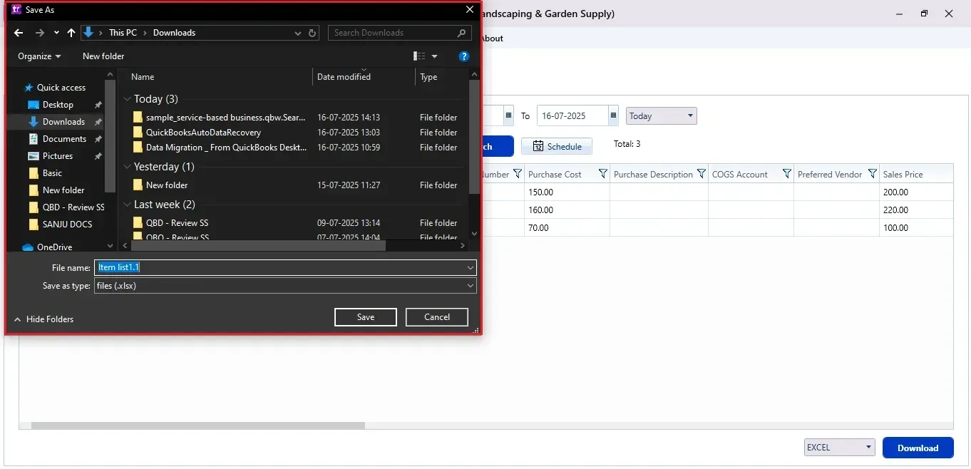Refresh the Downloads folder view
The image size is (971, 469).
point(313,33)
